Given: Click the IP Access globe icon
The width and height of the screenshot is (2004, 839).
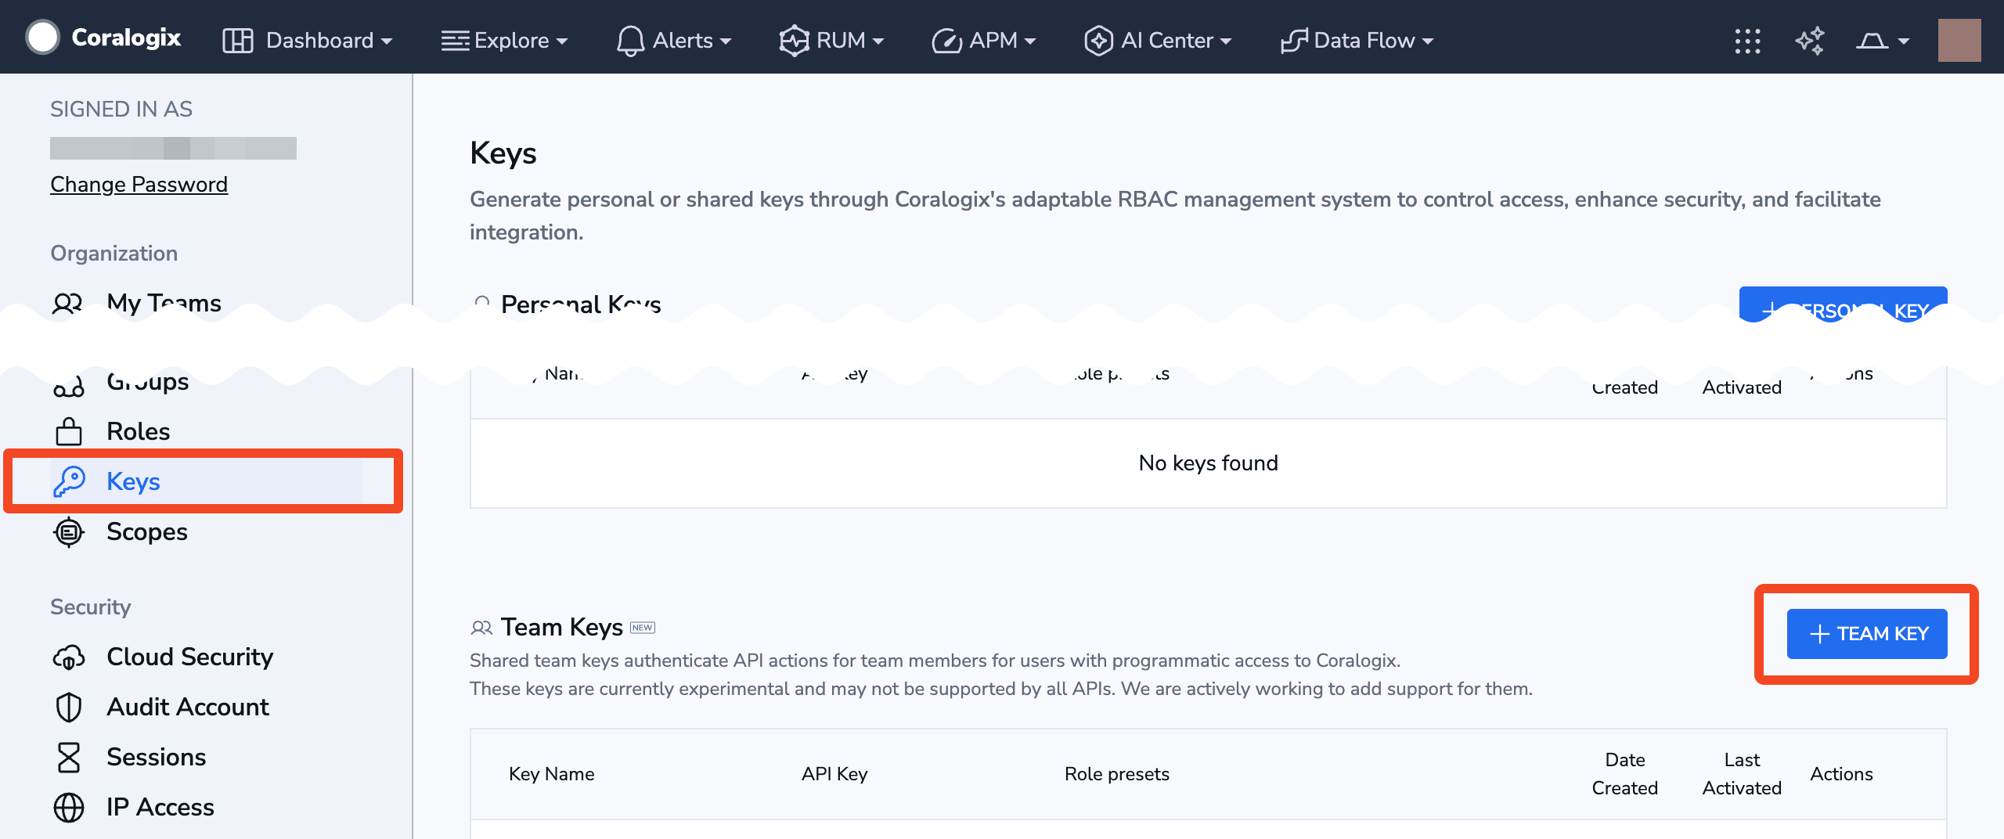Looking at the screenshot, I should (69, 807).
